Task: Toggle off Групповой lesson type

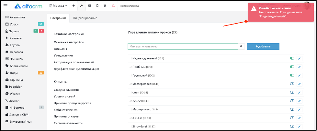Action: (292, 75)
